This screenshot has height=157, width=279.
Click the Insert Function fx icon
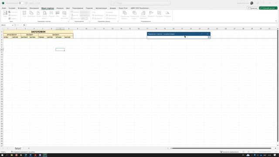coord(24,25)
